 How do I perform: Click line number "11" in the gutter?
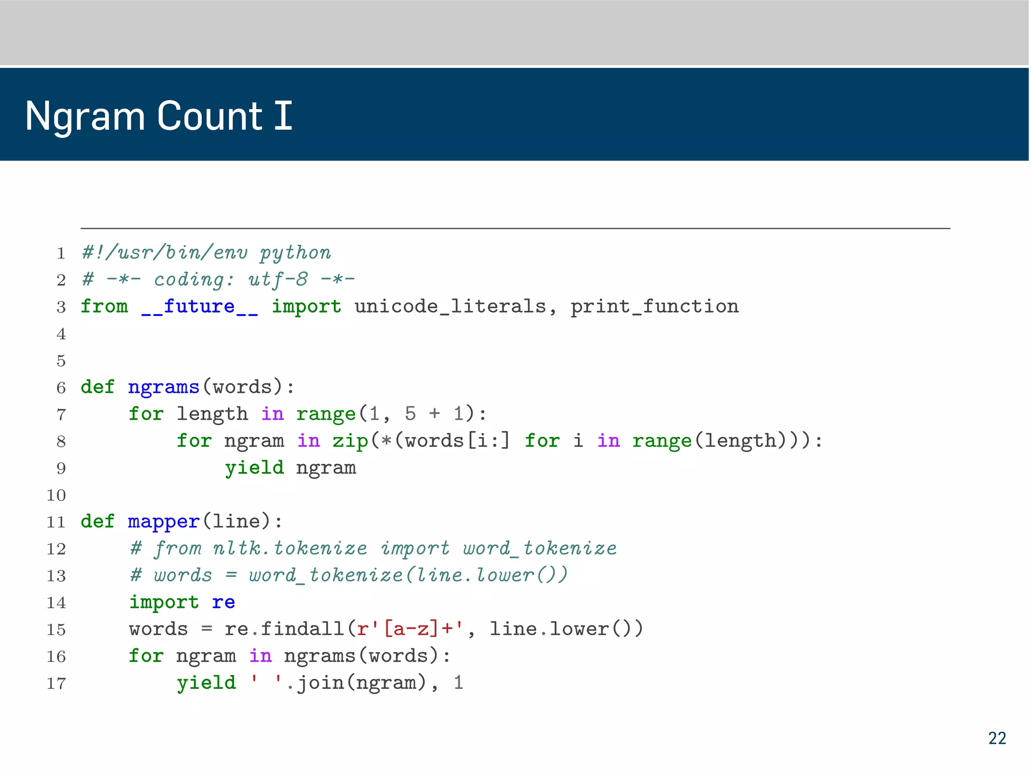[56, 522]
